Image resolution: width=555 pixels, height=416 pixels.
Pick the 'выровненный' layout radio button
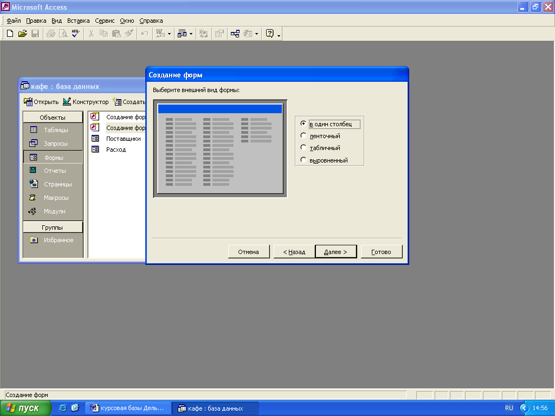(304, 160)
